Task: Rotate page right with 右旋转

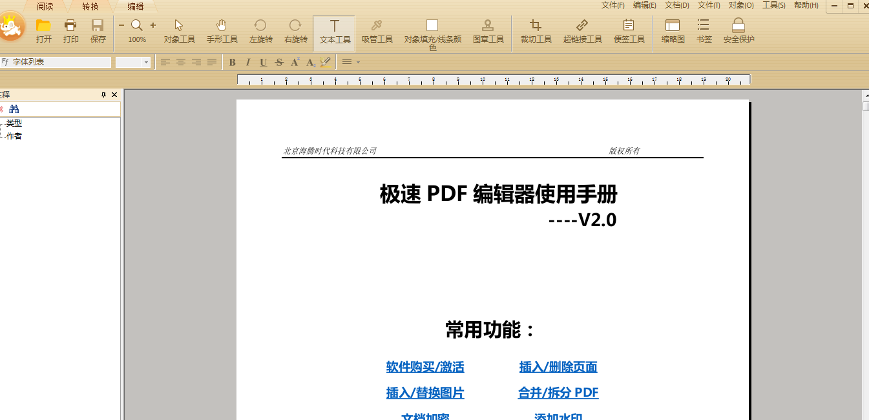Action: click(x=296, y=30)
